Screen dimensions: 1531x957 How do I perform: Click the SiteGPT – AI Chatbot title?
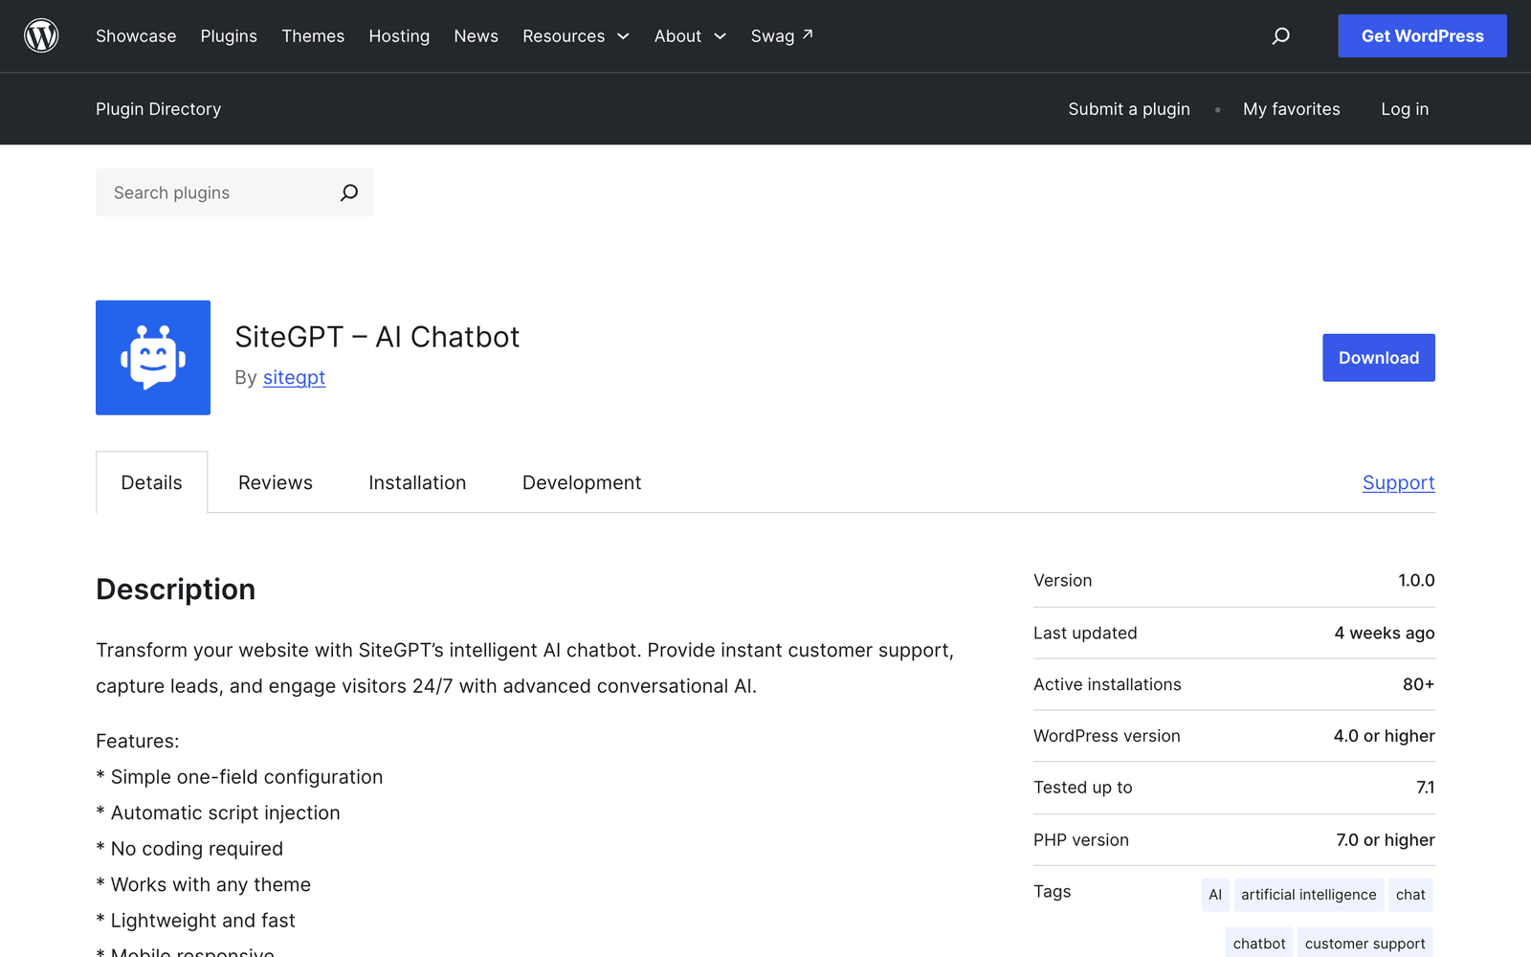pyautogui.click(x=377, y=337)
